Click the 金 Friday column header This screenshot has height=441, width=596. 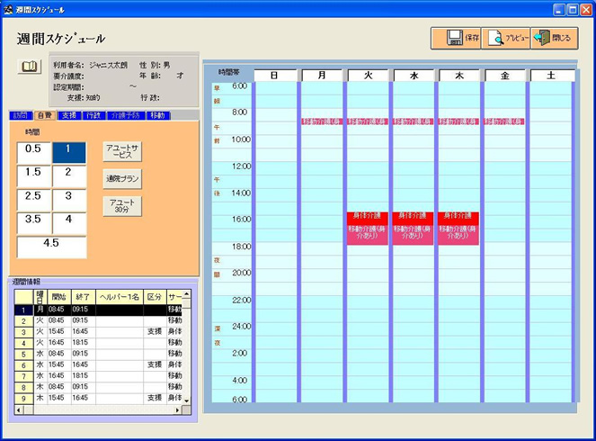click(x=505, y=76)
